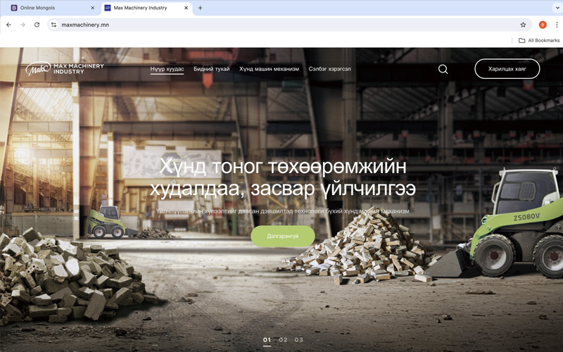Open site information icon in address bar
This screenshot has width=563, height=352.
tap(54, 25)
